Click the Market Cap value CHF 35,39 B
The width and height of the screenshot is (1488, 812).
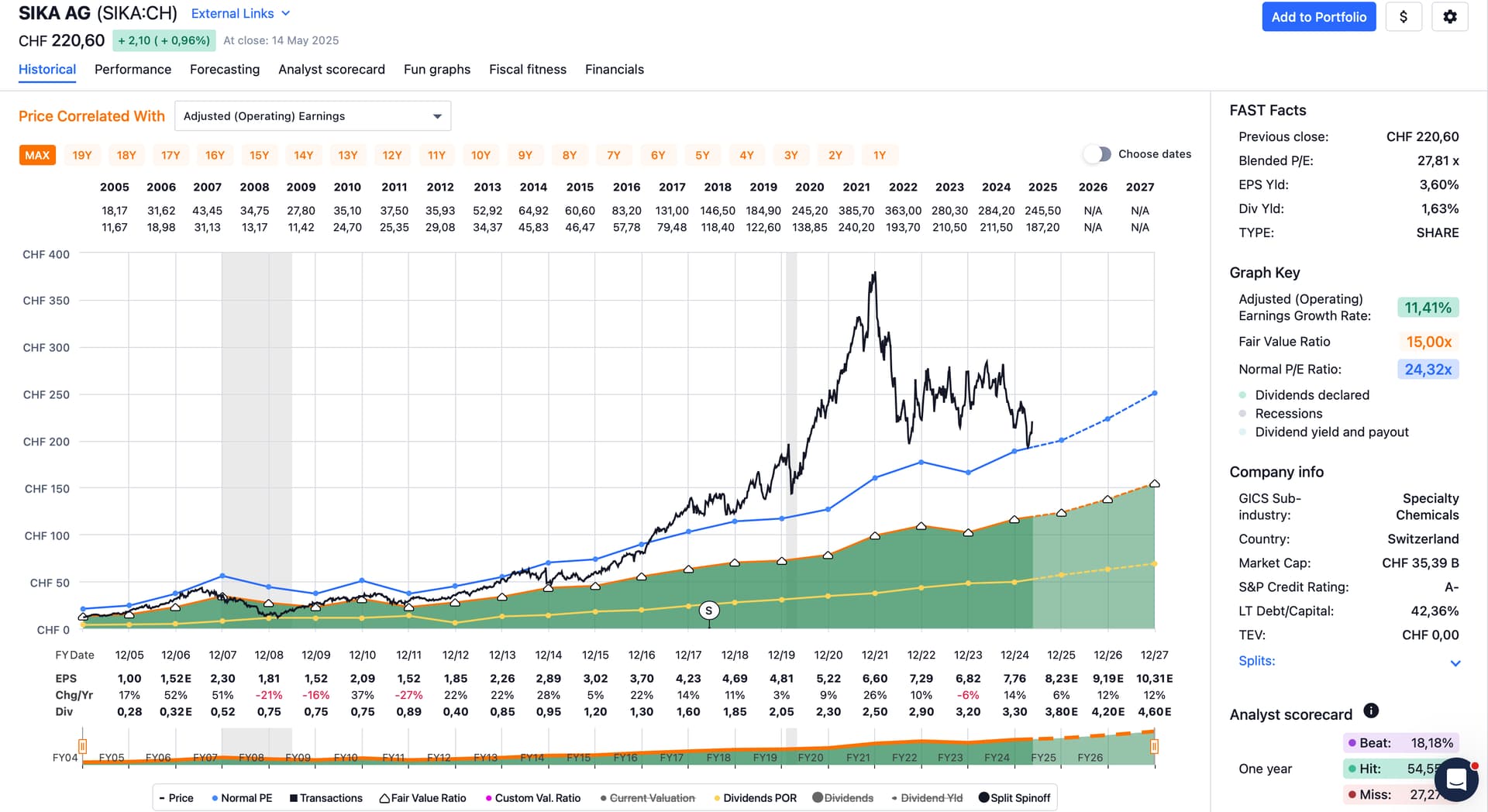point(1420,563)
